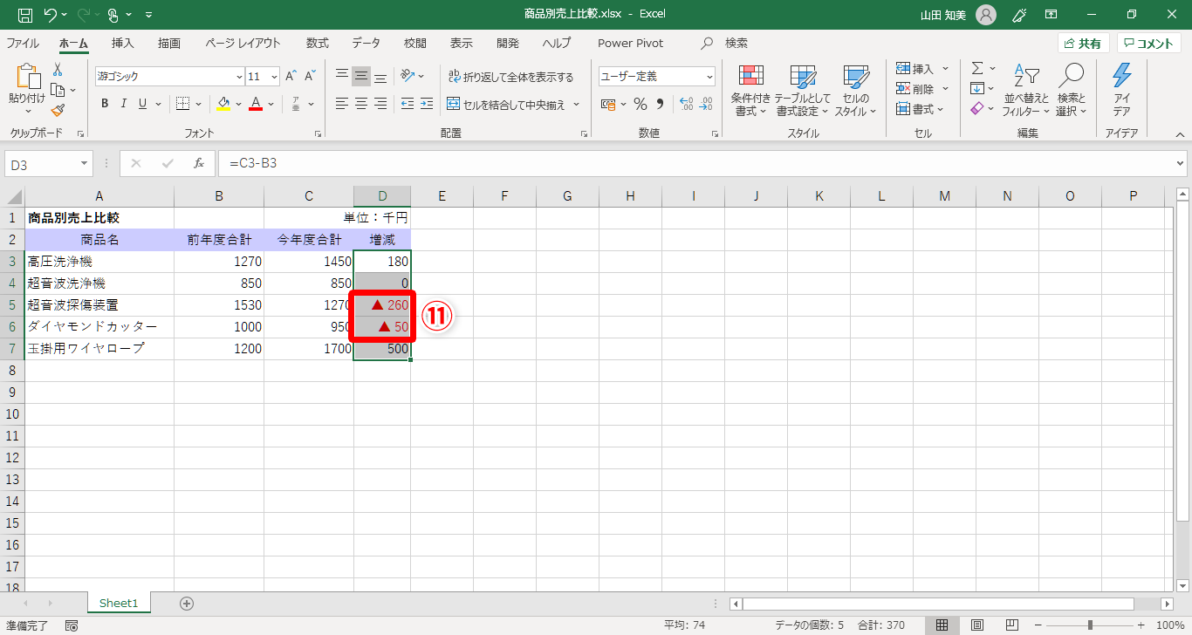Image resolution: width=1192 pixels, height=635 pixels.
Task: Click the percent style icon
Action: (640, 104)
